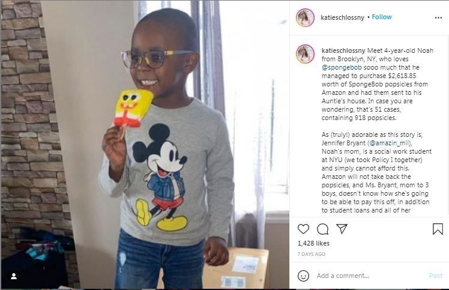This screenshot has height=290, width=449.
Task: Click the photo of boy holding popsicle
Action: (145, 145)
